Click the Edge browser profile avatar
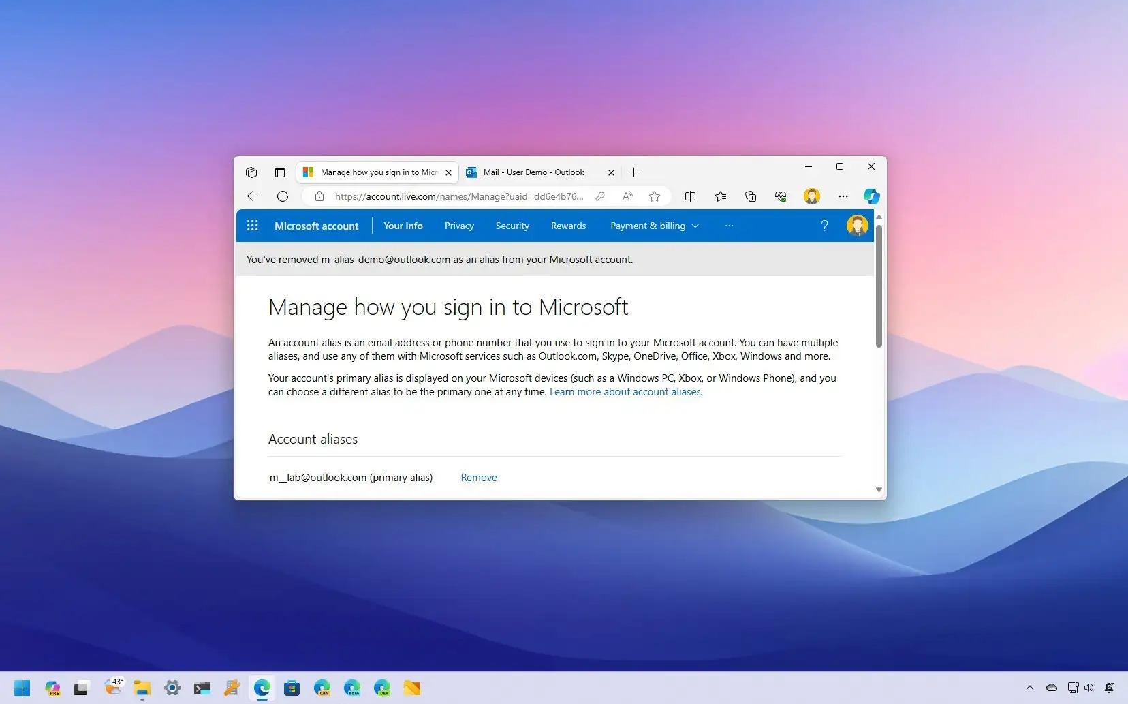The image size is (1128, 704). click(811, 196)
